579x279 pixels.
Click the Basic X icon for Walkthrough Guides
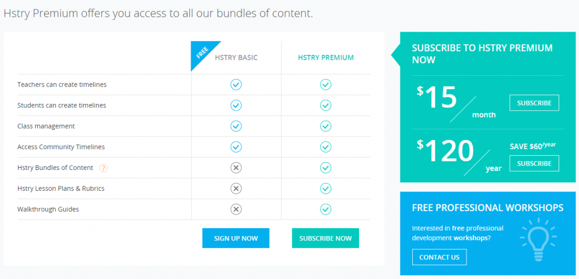(x=236, y=210)
